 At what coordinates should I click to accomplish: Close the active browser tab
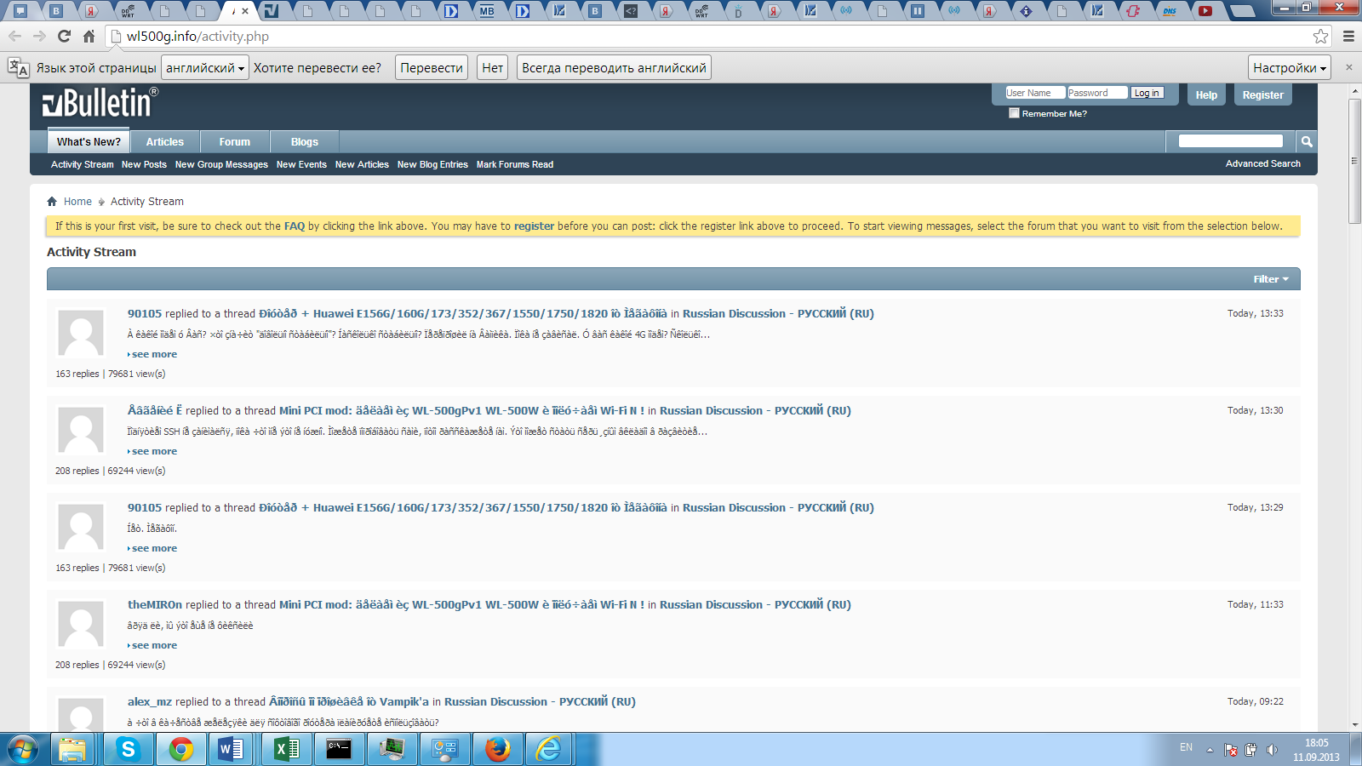point(245,11)
